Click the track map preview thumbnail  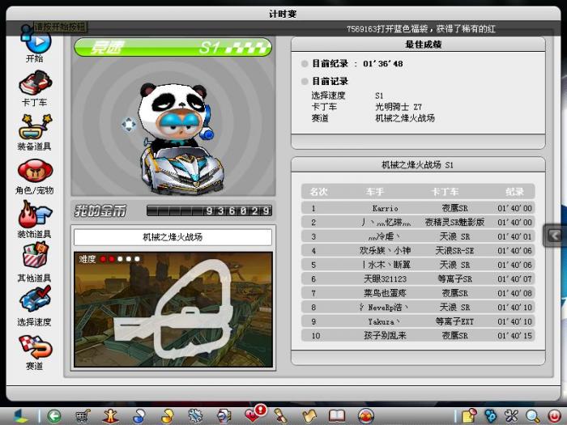pyautogui.click(x=173, y=309)
